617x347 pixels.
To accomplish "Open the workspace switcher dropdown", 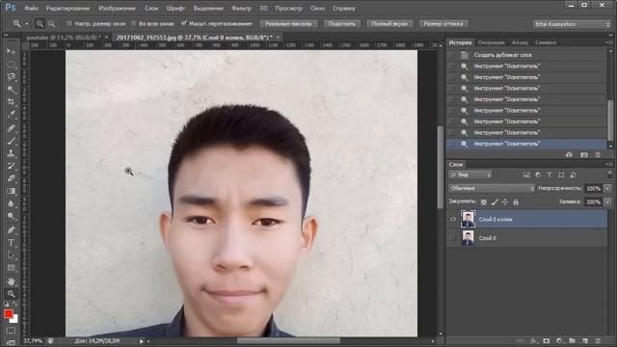I will (572, 24).
